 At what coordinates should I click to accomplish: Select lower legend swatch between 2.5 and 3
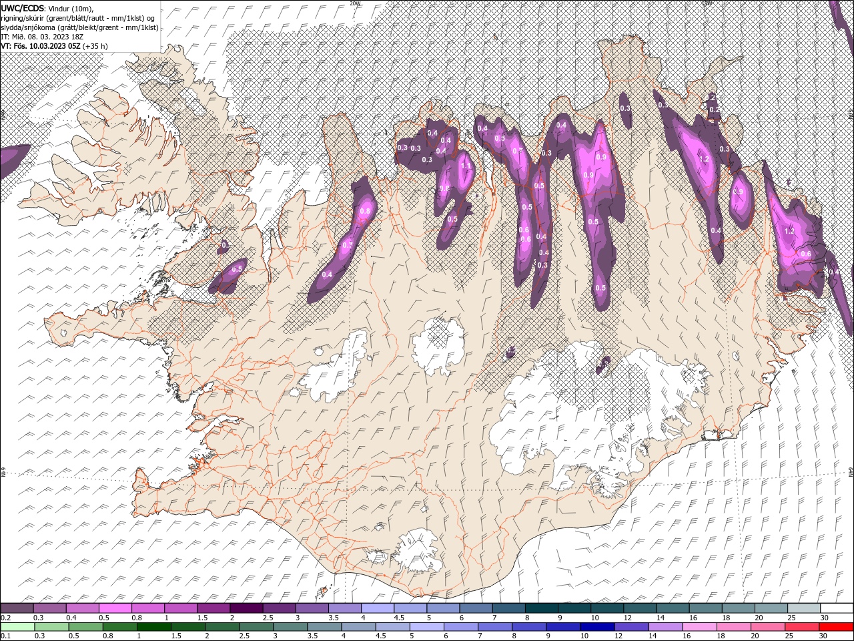pos(256,627)
